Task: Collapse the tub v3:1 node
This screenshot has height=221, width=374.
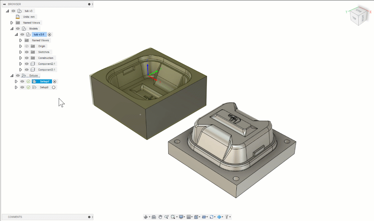Action: point(16,34)
